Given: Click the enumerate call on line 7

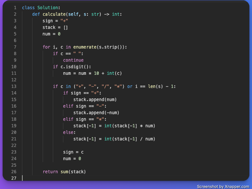Looking at the screenshot, I should pyautogui.click(x=85, y=47).
